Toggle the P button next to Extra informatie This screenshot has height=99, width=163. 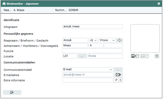tap(116, 80)
